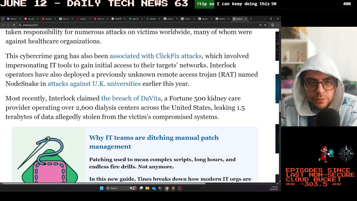Close the active Kettering tab

(x=246, y=19)
